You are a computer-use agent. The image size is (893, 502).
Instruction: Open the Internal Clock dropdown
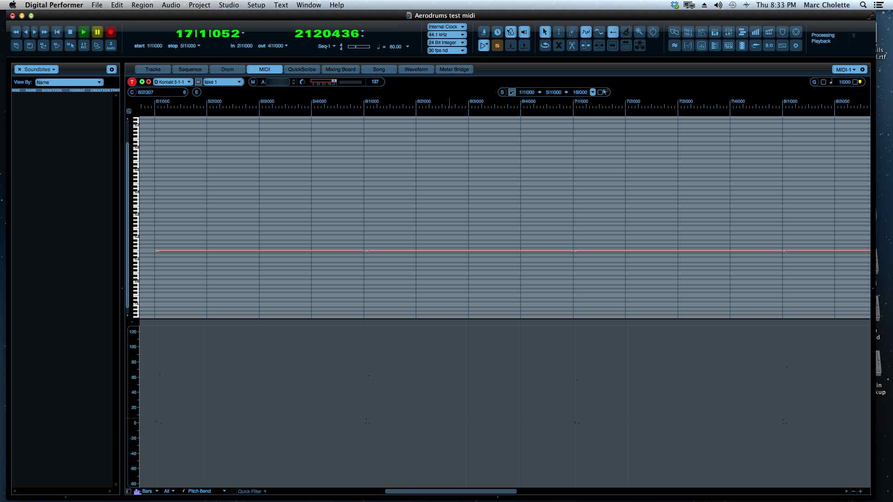pyautogui.click(x=446, y=27)
